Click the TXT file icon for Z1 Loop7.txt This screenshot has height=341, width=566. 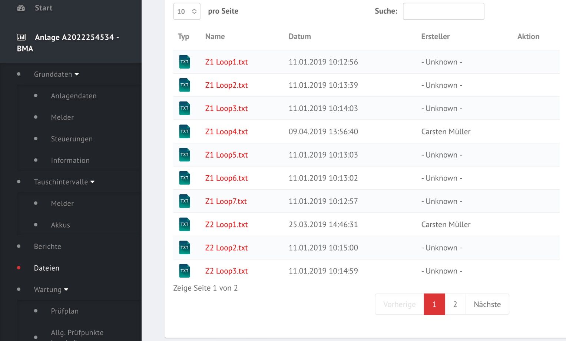(185, 201)
